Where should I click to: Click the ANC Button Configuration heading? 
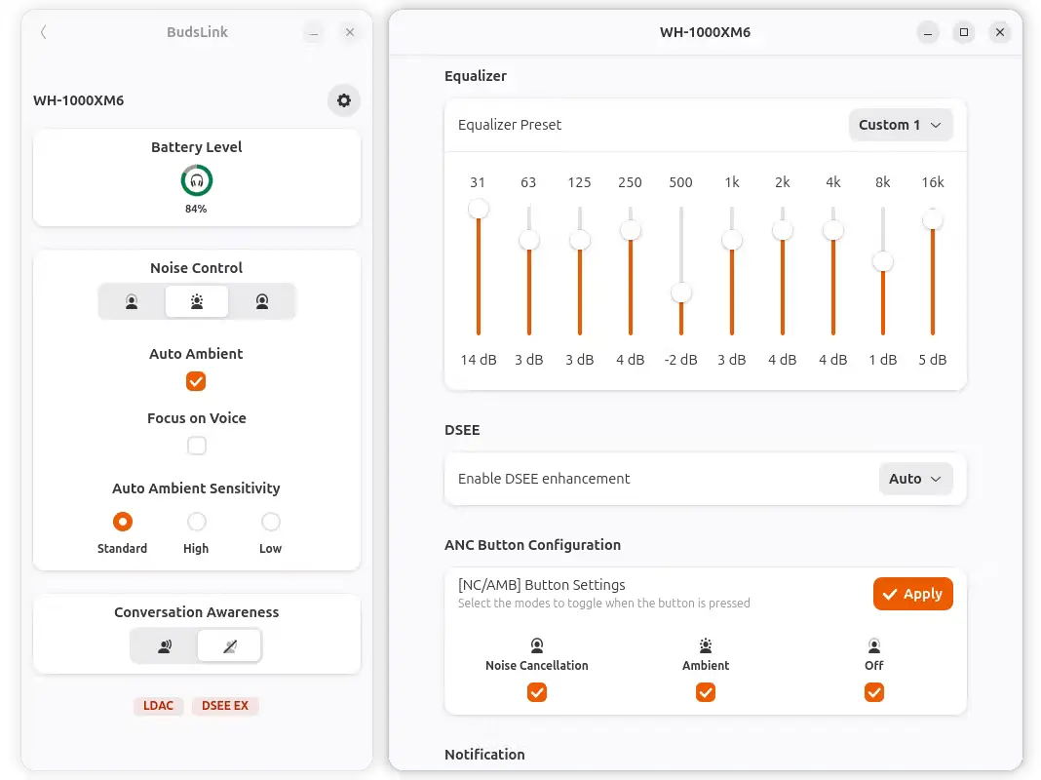(532, 545)
